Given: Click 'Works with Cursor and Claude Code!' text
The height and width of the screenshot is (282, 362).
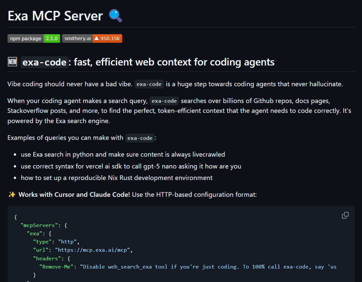Looking at the screenshot, I should pyautogui.click(x=74, y=195).
